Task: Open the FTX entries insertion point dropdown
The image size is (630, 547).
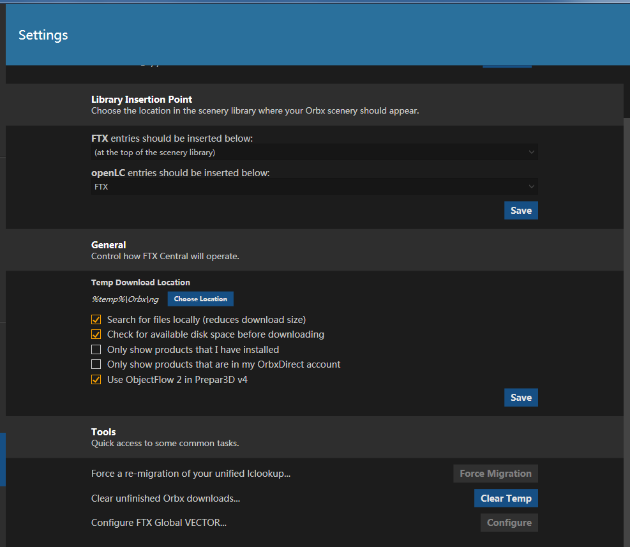Action: pos(314,153)
